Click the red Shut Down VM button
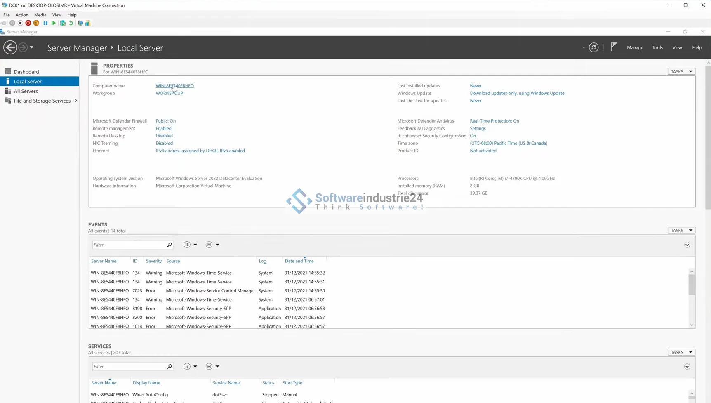 click(x=28, y=23)
